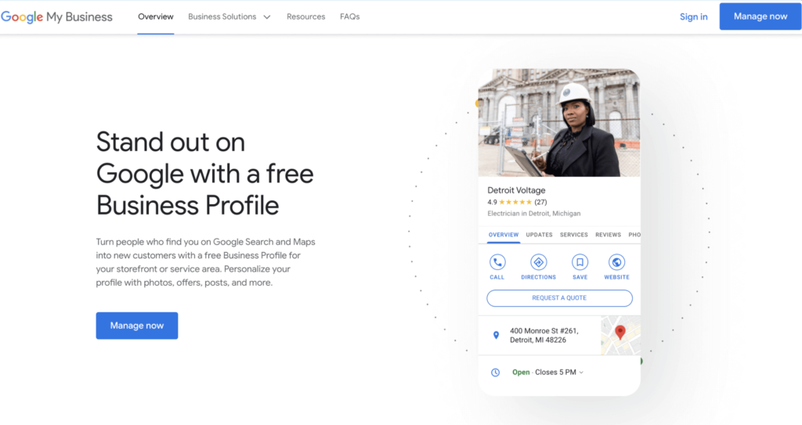Expand hours chevron next to Closes 5 PM

(581, 373)
